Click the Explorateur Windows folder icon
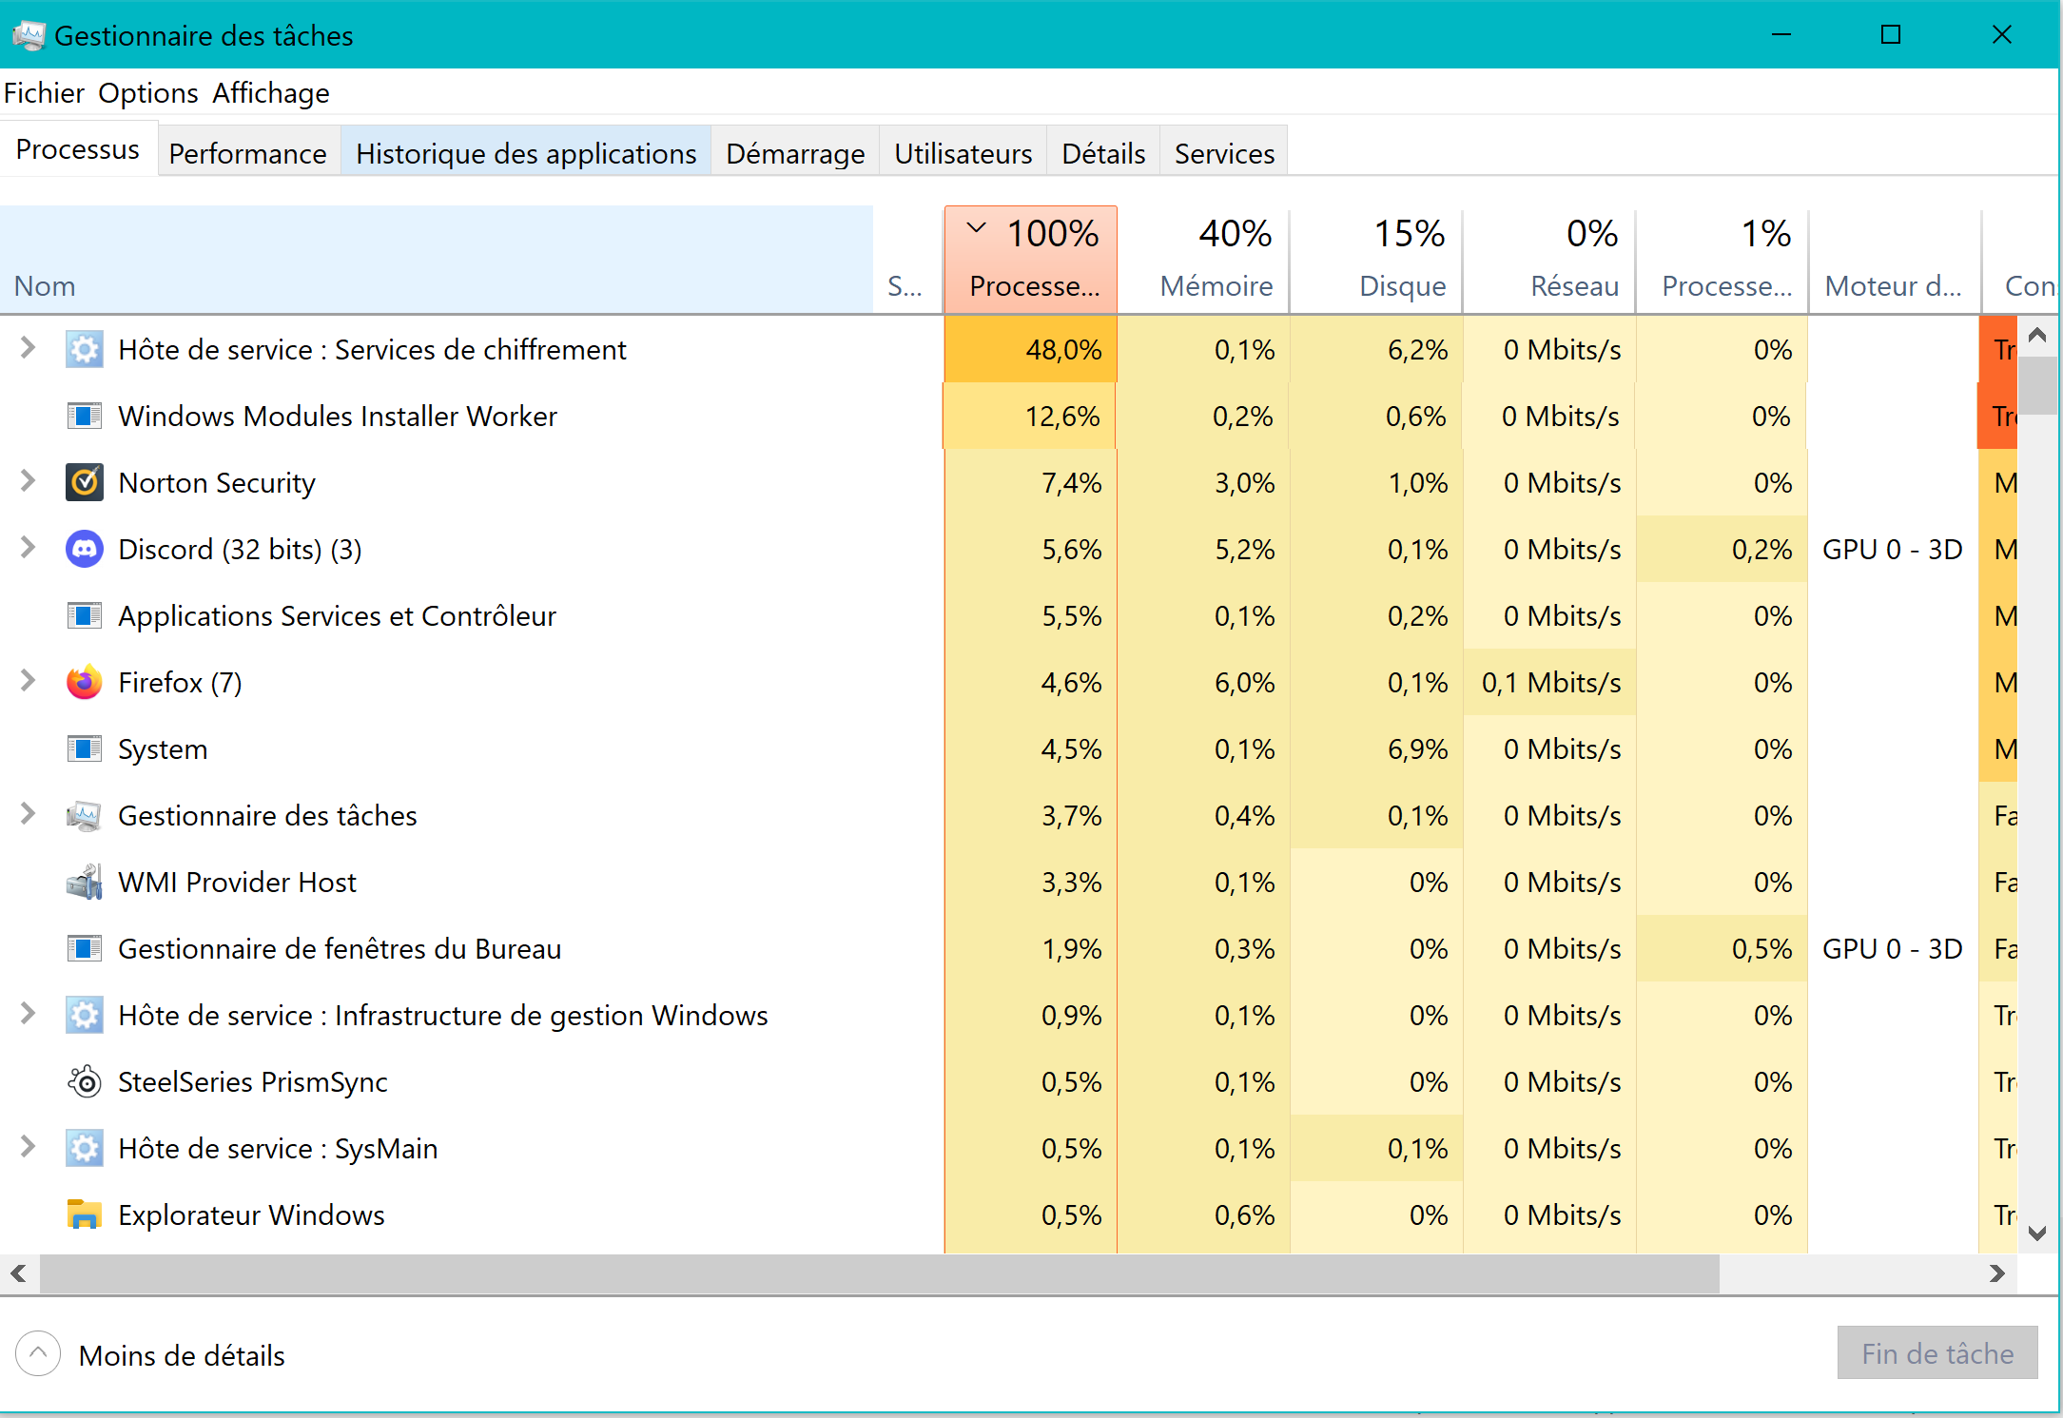 [85, 1215]
